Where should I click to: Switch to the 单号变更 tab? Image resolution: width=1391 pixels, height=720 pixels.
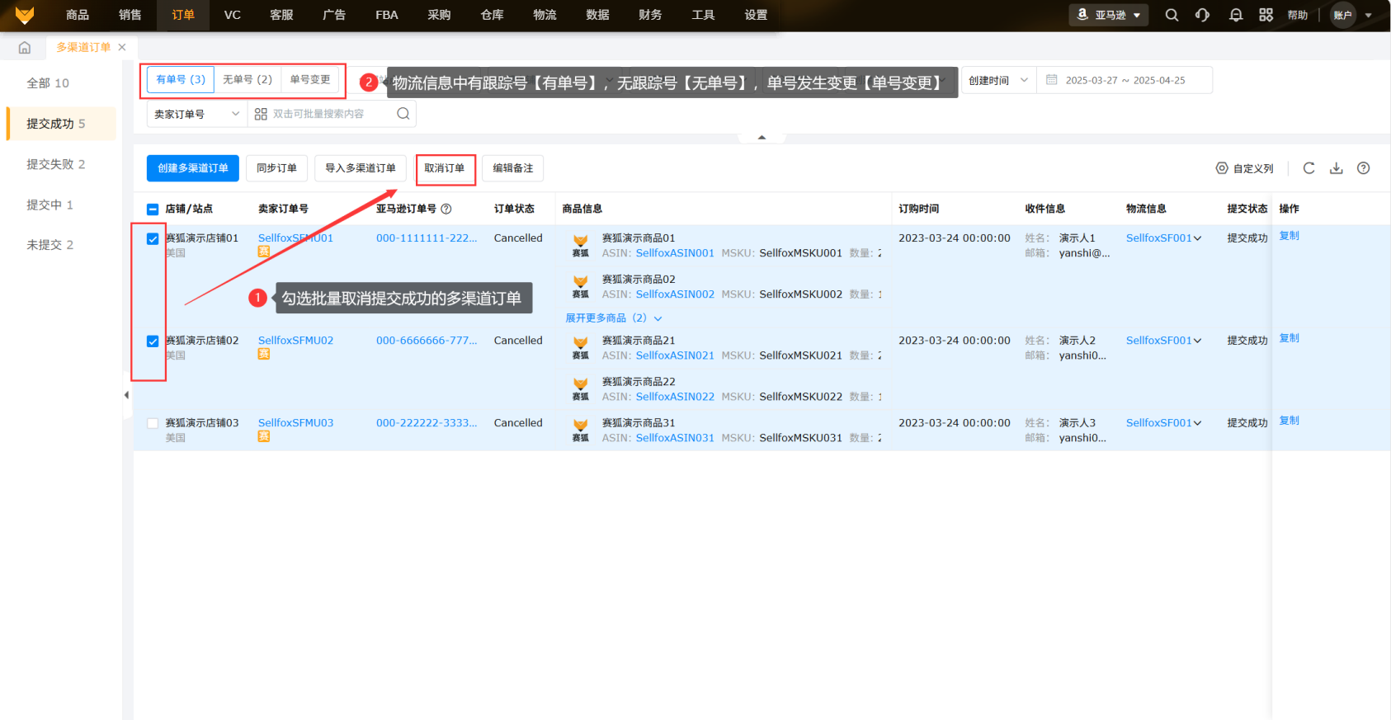(310, 79)
